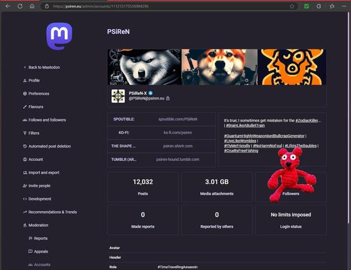351x270 pixels.
Task: Click the browser address bar URL
Action: point(101,6)
